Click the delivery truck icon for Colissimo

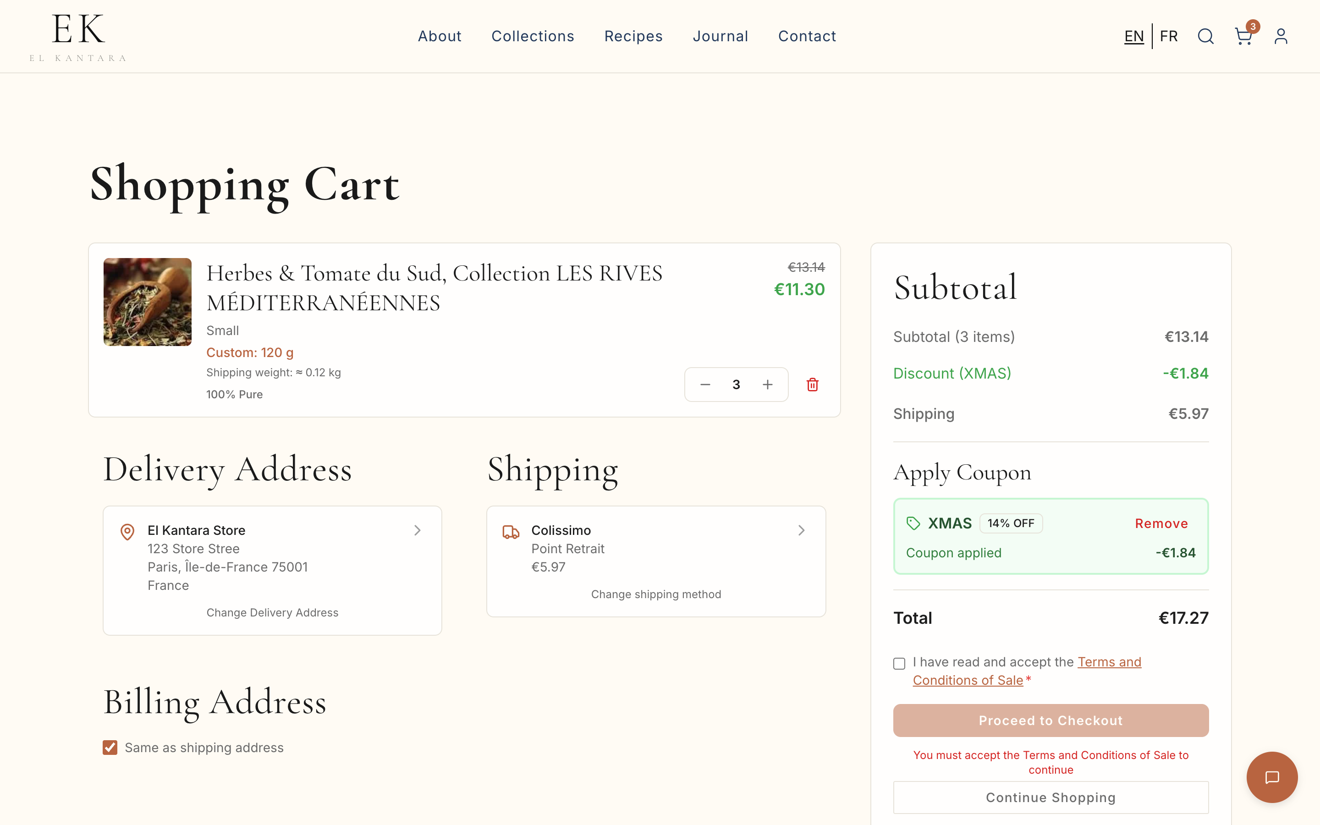click(x=511, y=532)
